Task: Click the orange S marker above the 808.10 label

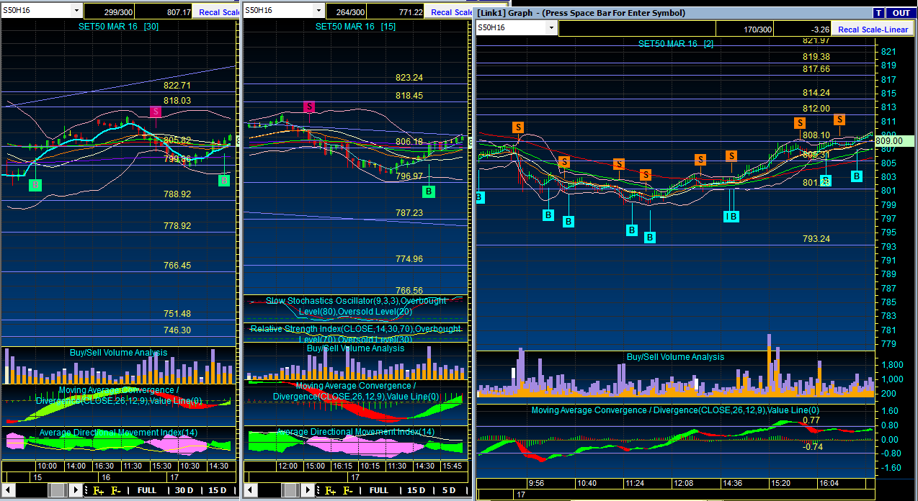Action: (x=799, y=123)
